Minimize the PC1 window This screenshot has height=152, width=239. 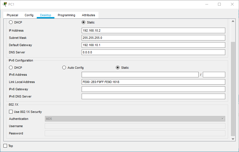[207, 4]
